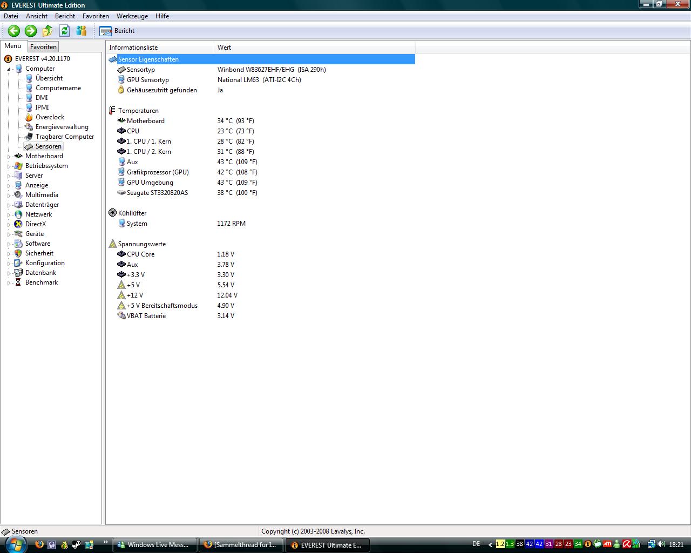Select the +12 V voltage row
This screenshot has width=691, height=553.
click(x=261, y=295)
